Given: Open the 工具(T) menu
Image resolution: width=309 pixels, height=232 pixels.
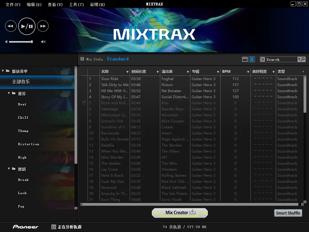Looking at the screenshot, I should tap(76, 4).
